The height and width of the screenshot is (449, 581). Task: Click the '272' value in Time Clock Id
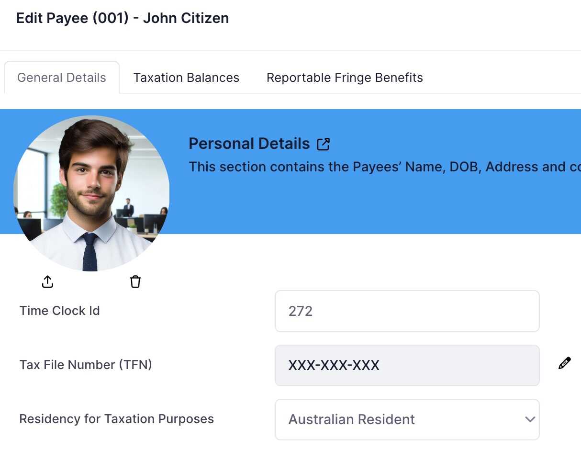[x=301, y=311]
